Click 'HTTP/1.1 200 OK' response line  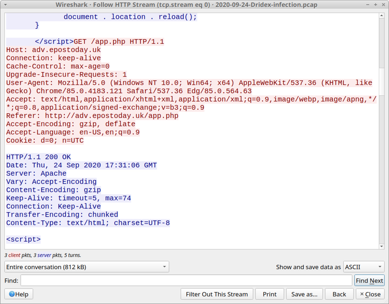[x=38, y=157]
